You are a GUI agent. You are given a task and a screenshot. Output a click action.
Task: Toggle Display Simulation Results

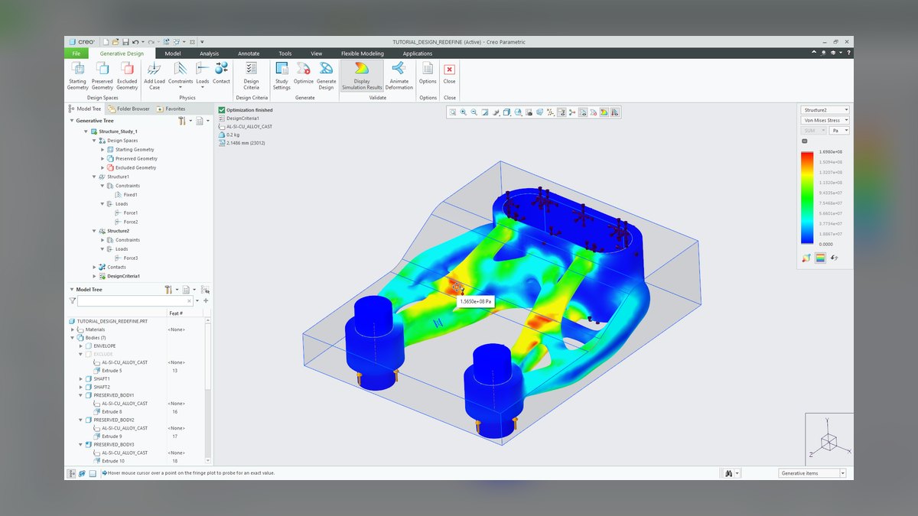pos(363,76)
